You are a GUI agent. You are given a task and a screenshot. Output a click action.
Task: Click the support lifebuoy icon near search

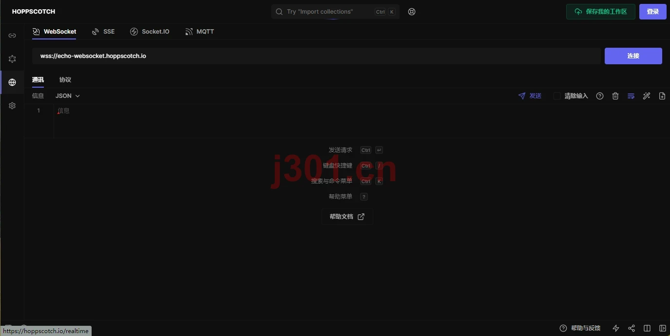coord(412,12)
